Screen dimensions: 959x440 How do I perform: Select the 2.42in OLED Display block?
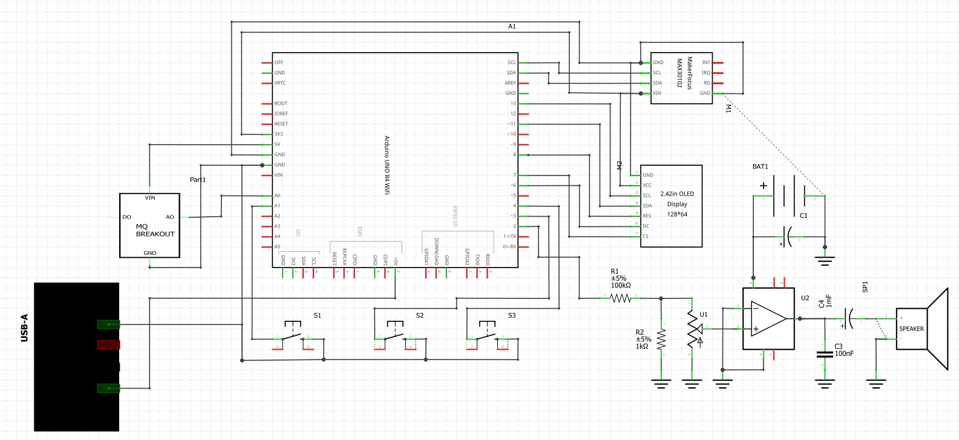tap(672, 206)
